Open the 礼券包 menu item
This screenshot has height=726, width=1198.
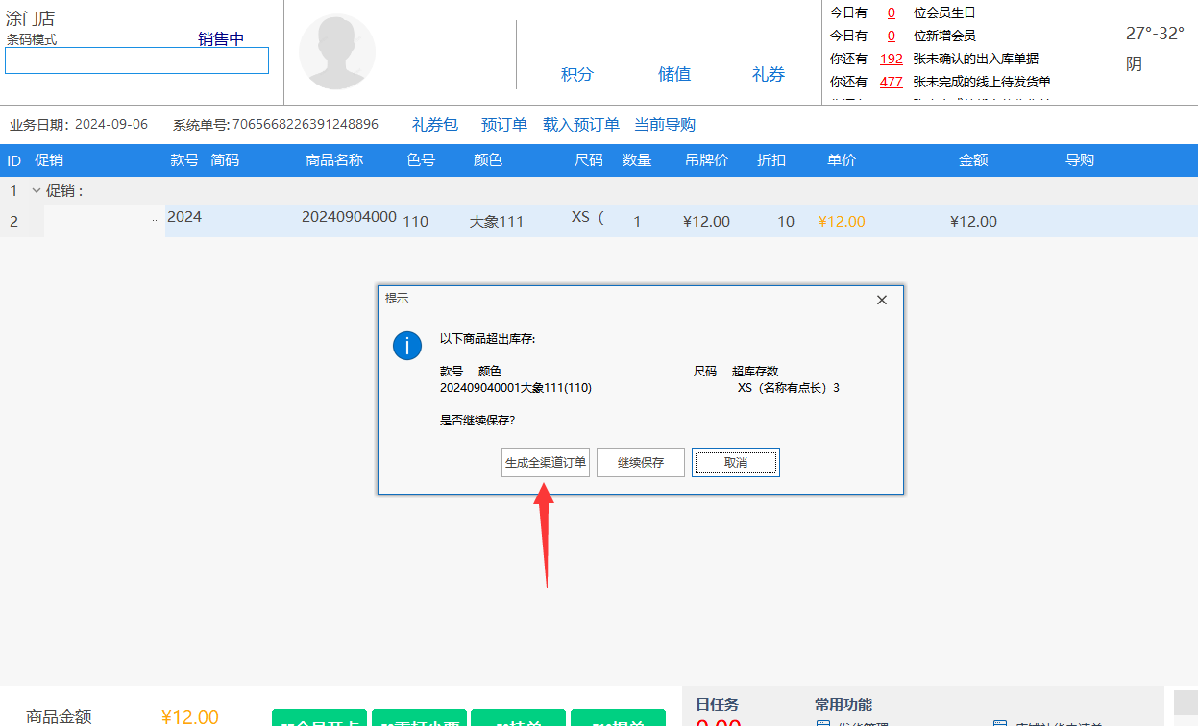[435, 125]
